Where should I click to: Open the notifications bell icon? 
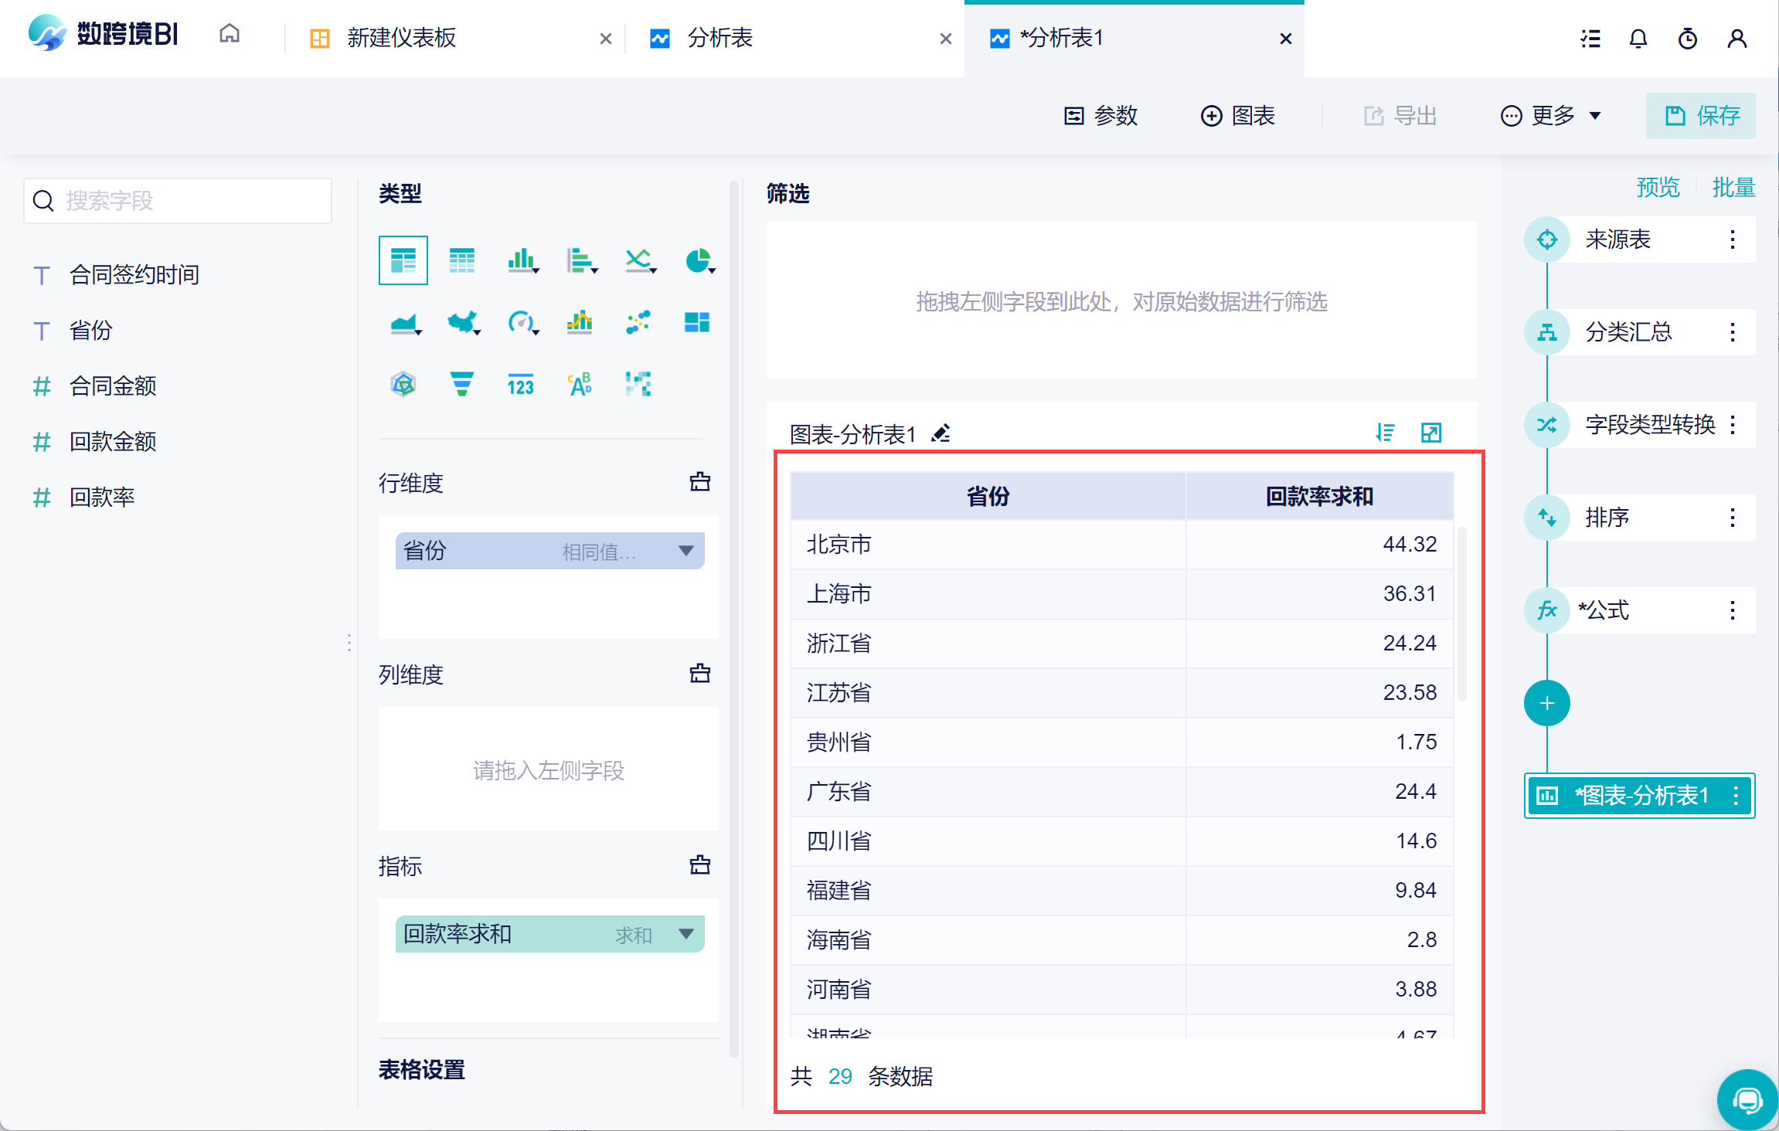(1638, 39)
